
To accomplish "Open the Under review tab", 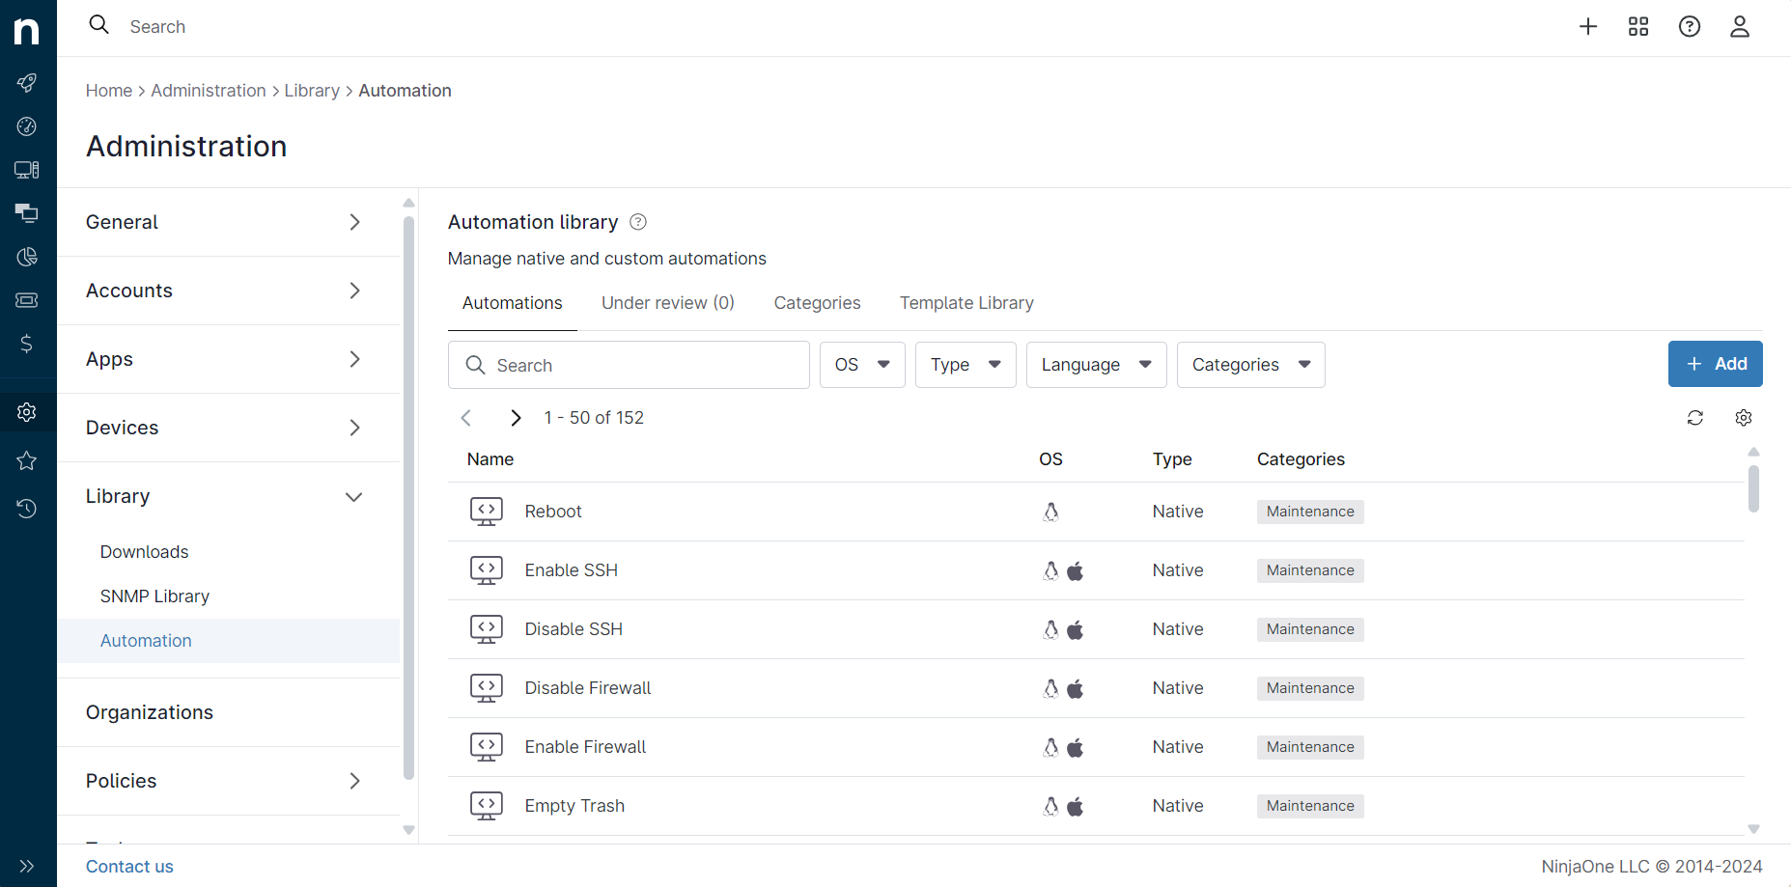I will point(667,302).
